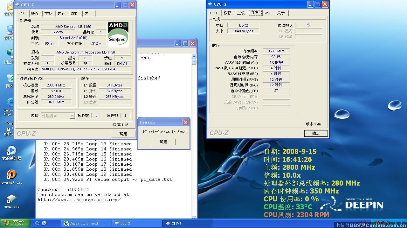The image size is (407, 228).
Task: Select the 缓存 tab in right CPU-Z window
Action: point(228,13)
